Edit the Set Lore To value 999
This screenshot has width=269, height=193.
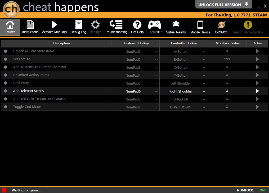[x=227, y=59]
